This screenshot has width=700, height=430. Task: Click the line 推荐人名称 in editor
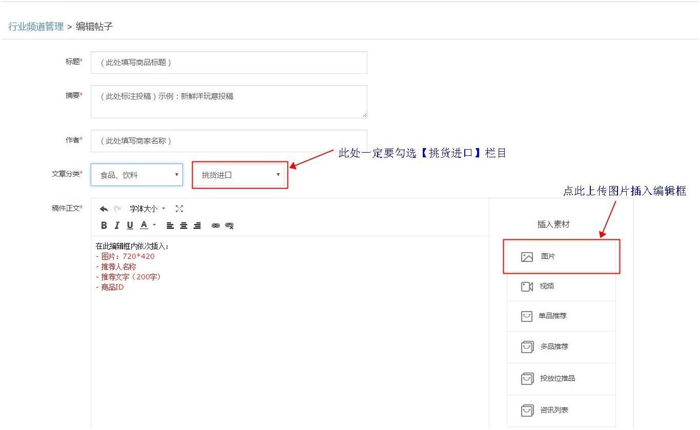click(x=116, y=267)
